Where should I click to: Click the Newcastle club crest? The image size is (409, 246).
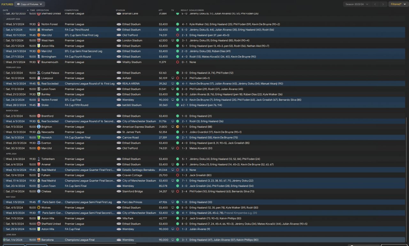pos(39,132)
